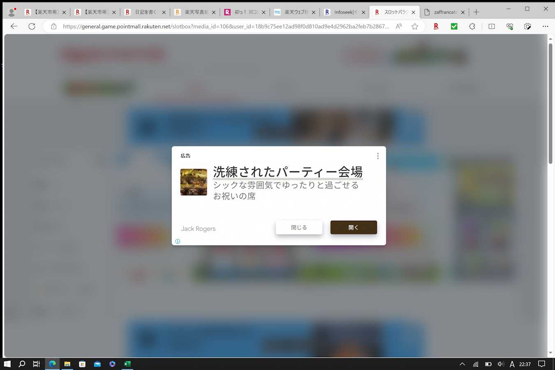This screenshot has height=370, width=555.
Task: Switch to the Infoseek tab
Action: (x=345, y=12)
